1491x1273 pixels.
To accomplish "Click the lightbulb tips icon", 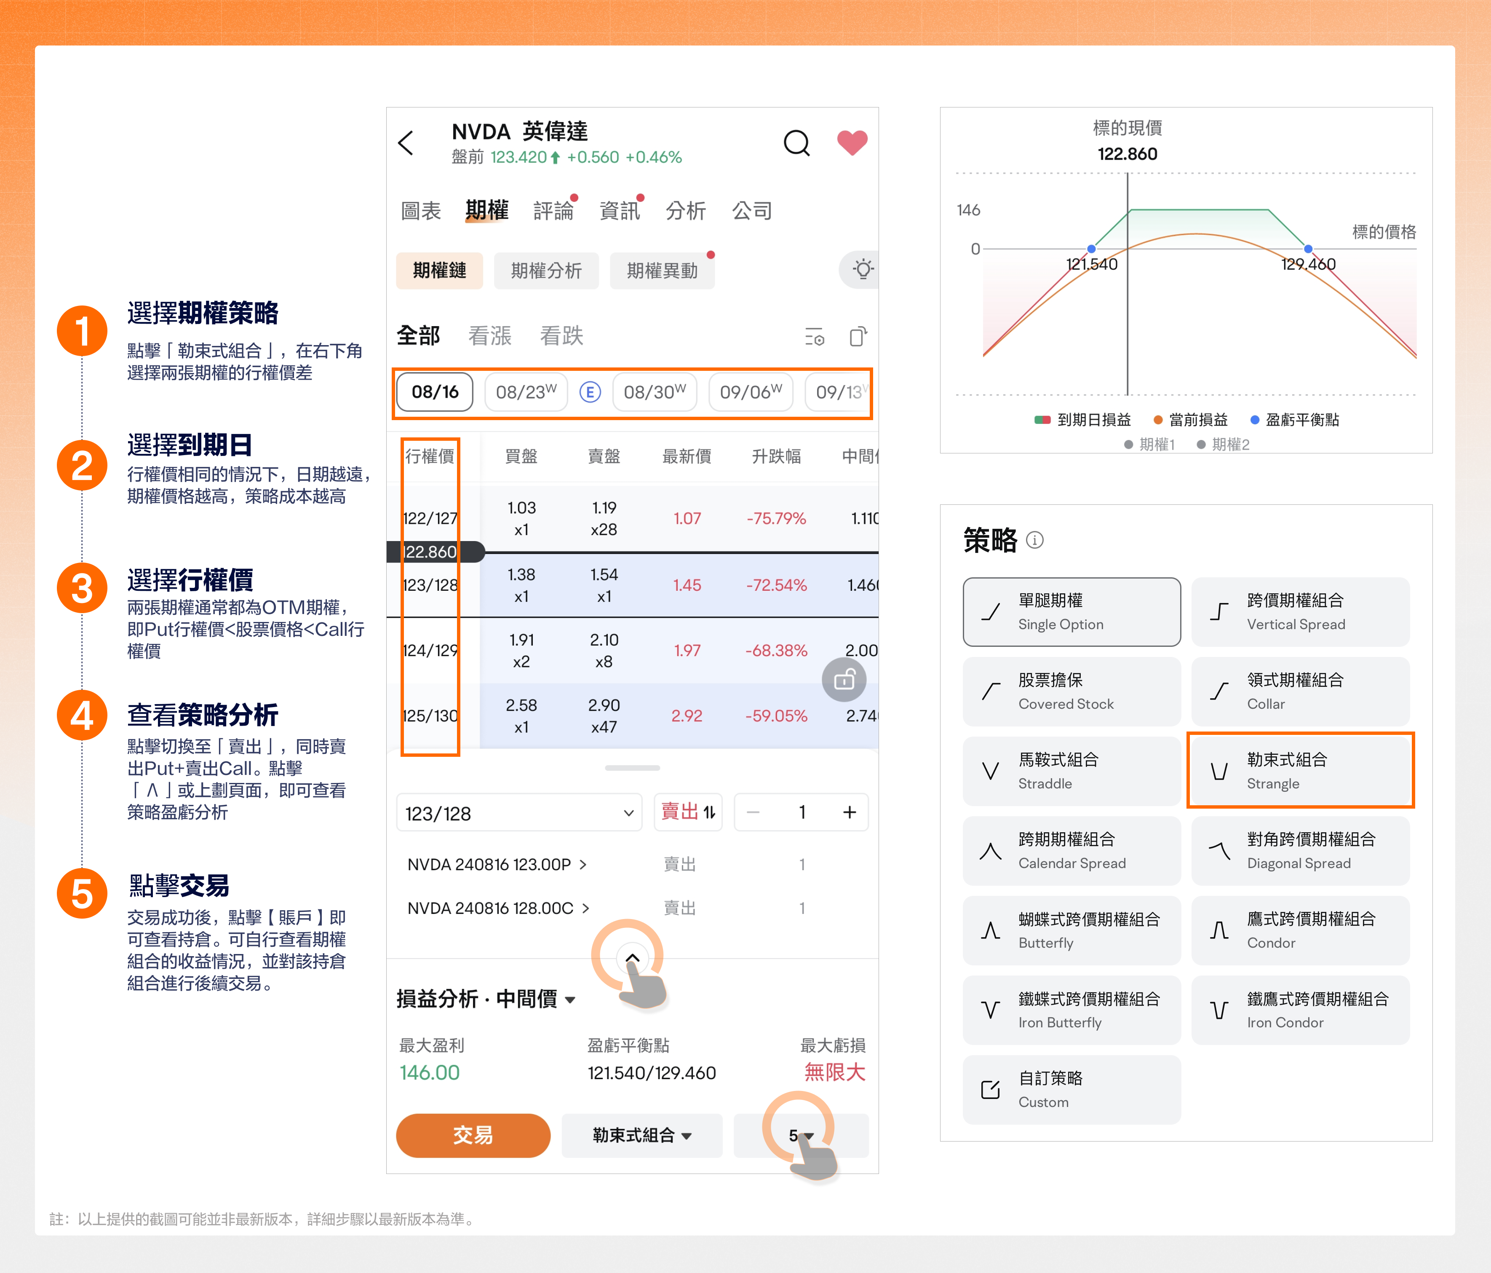I will point(863,270).
